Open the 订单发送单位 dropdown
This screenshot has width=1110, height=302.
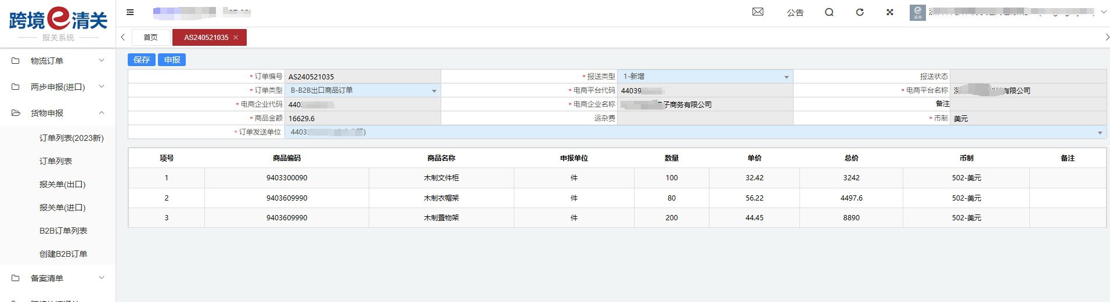pos(695,132)
